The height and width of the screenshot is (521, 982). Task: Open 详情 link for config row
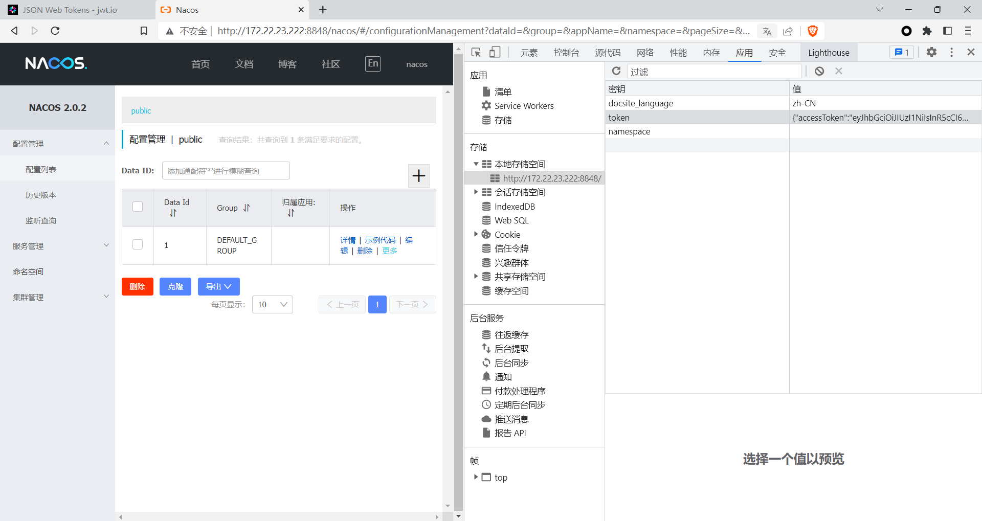pyautogui.click(x=348, y=240)
